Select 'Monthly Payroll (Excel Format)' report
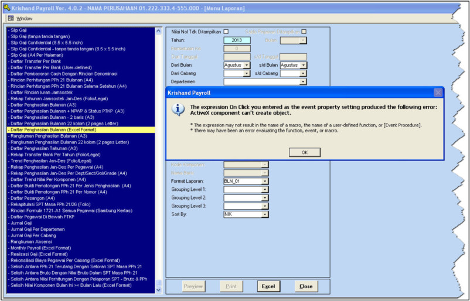 tap(81, 248)
